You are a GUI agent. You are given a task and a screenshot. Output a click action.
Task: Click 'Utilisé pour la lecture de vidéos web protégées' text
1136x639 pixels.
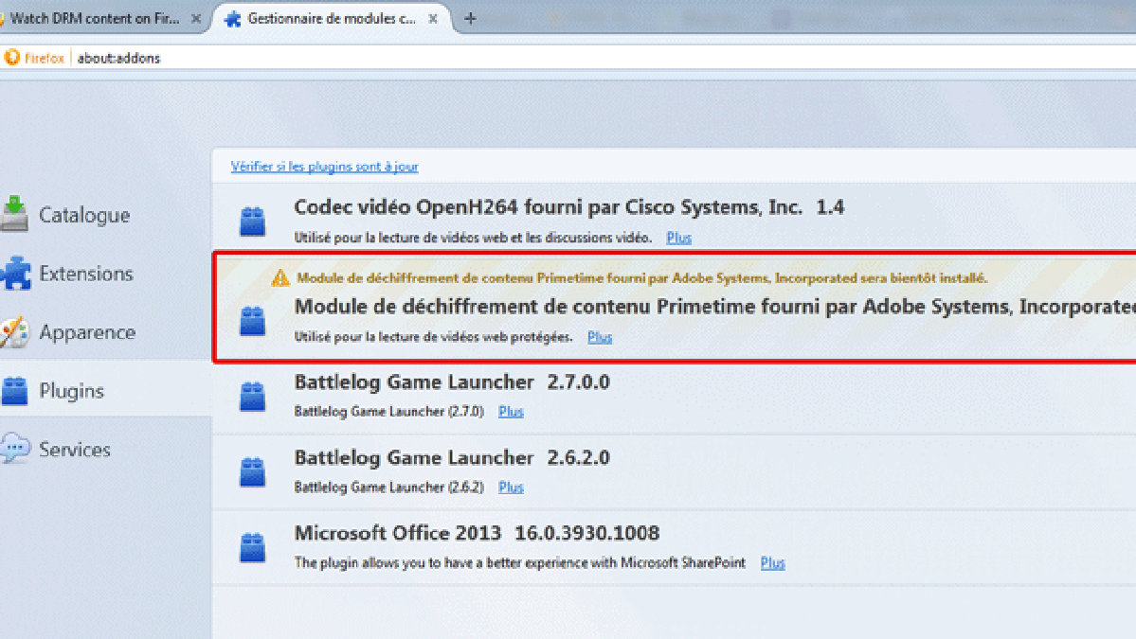(x=433, y=336)
